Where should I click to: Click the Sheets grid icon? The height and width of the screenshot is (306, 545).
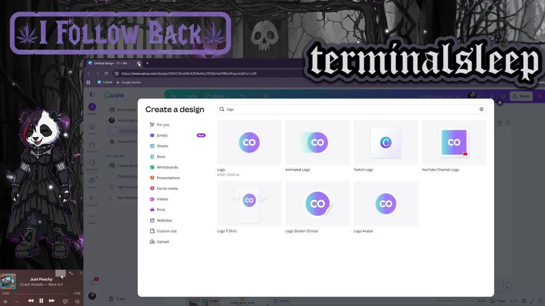click(152, 146)
